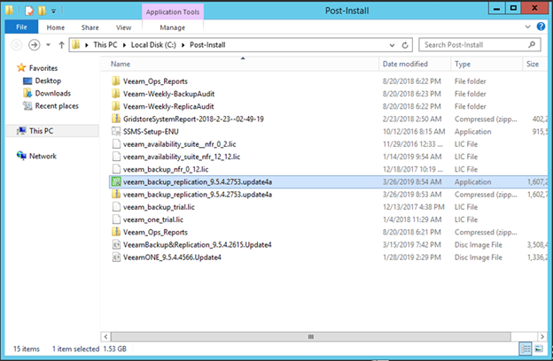Click the SSMS-Setup-ENU installer icon
553x361 pixels.
point(116,131)
